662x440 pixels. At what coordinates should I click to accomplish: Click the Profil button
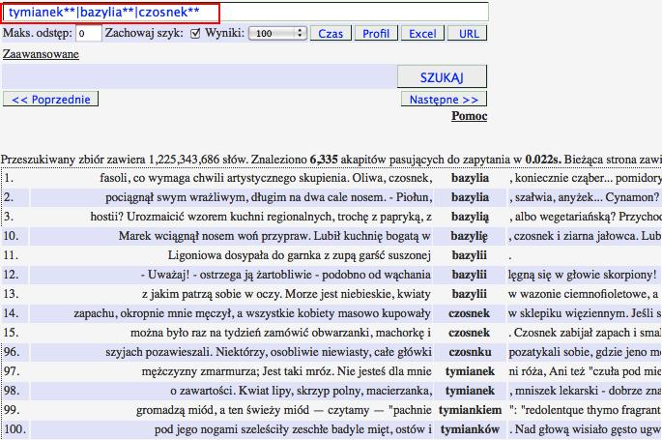pyautogui.click(x=376, y=33)
